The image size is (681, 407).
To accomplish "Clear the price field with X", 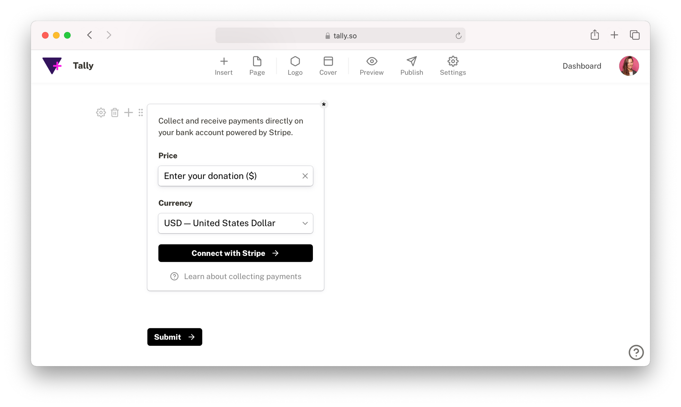I will [305, 176].
